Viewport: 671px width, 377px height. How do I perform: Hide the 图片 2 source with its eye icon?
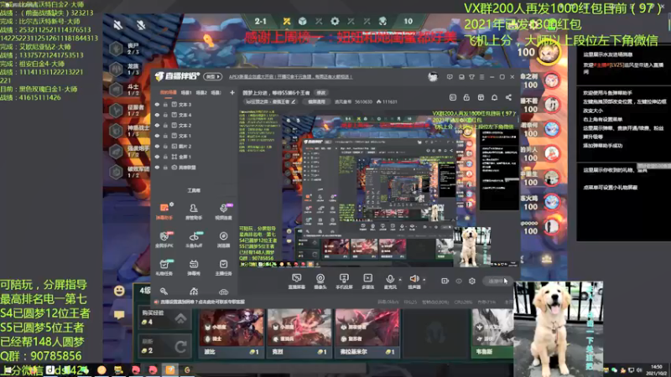click(x=157, y=146)
